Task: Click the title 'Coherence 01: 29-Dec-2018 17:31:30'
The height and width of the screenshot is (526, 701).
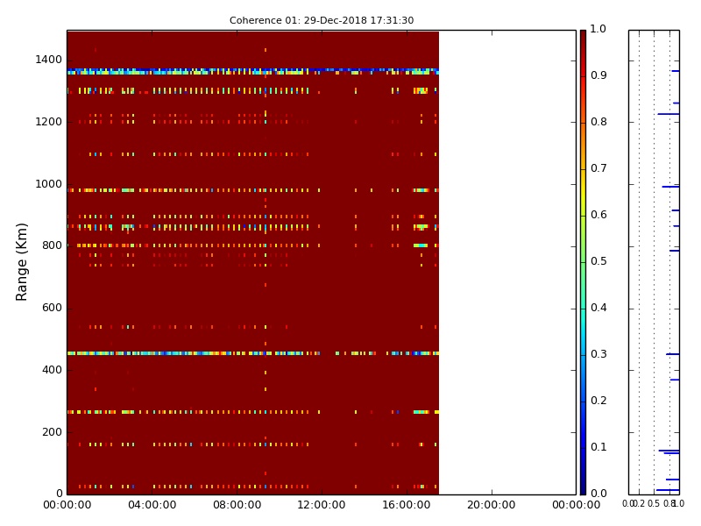Action: 322,20
